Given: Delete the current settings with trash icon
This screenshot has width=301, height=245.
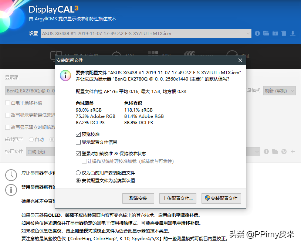Looking at the screenshot, I should (284, 33).
